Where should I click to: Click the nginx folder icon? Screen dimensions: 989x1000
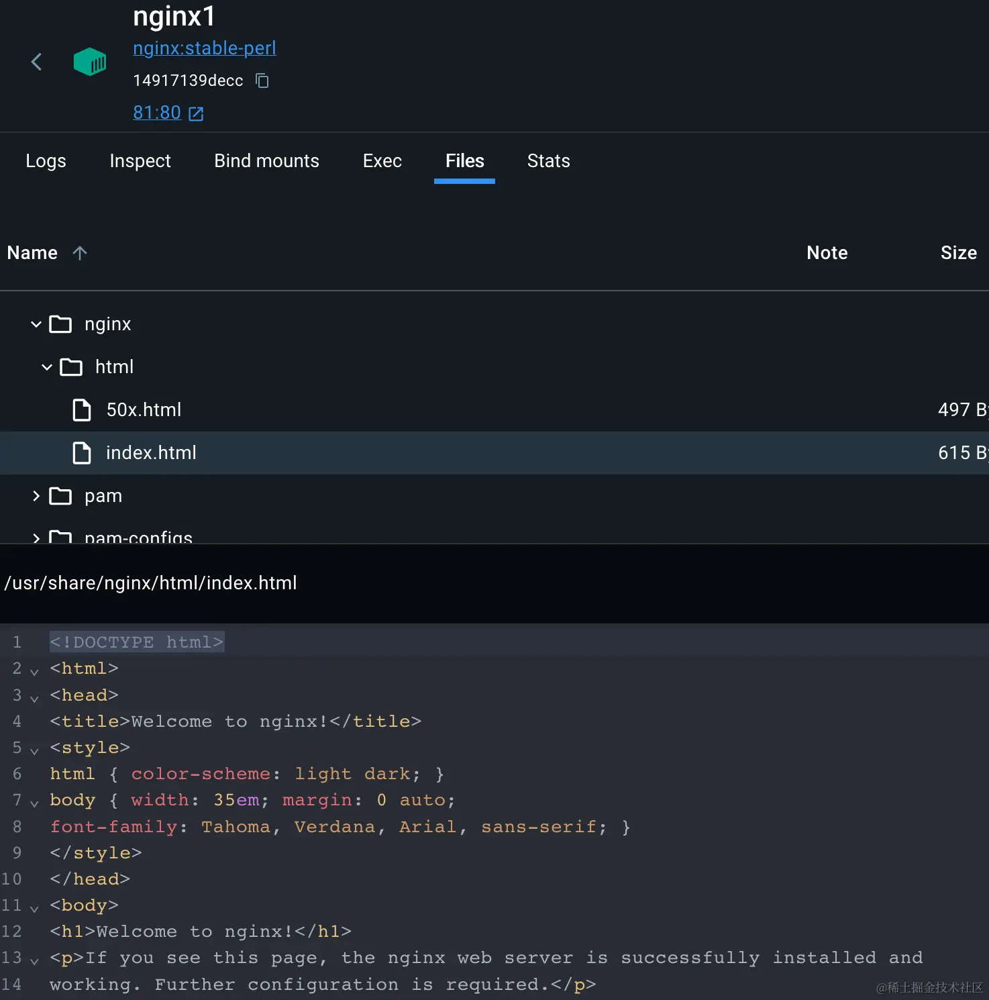60,324
